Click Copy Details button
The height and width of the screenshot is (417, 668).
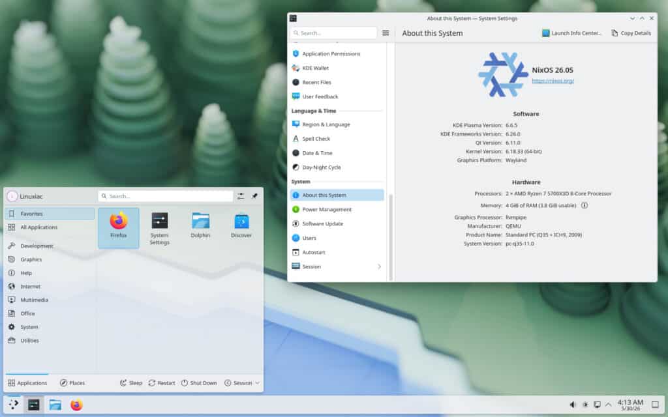click(x=631, y=33)
